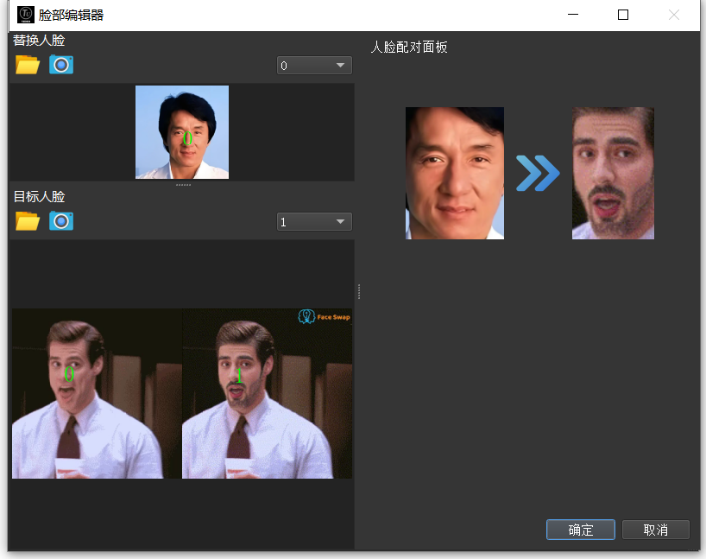Minimize the 脸部编辑器 window
This screenshot has height=559, width=706.
pos(572,15)
